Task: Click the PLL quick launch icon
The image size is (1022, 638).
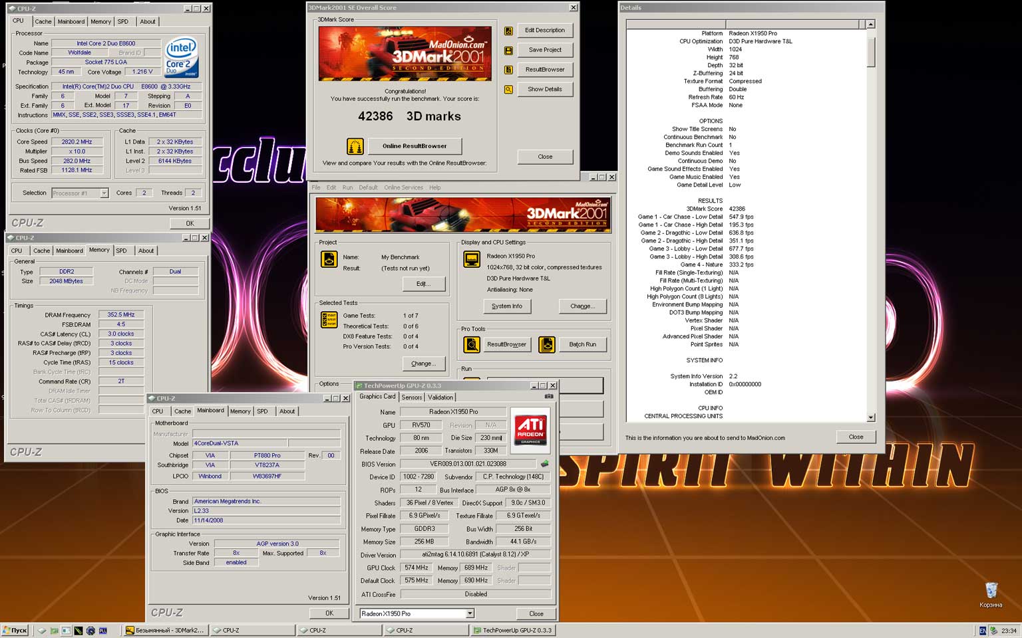Action: (x=102, y=630)
